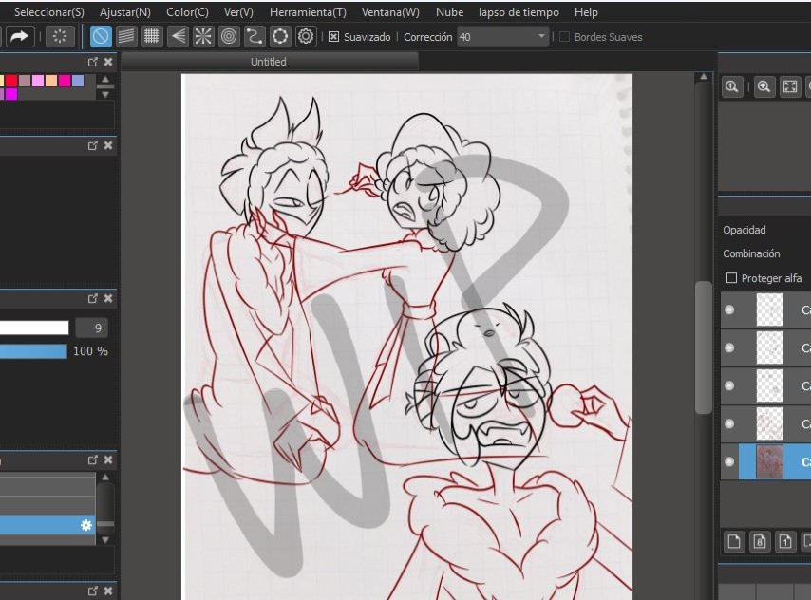Open the Ver(V) menu
Screen dimensions: 811x600
(238, 12)
